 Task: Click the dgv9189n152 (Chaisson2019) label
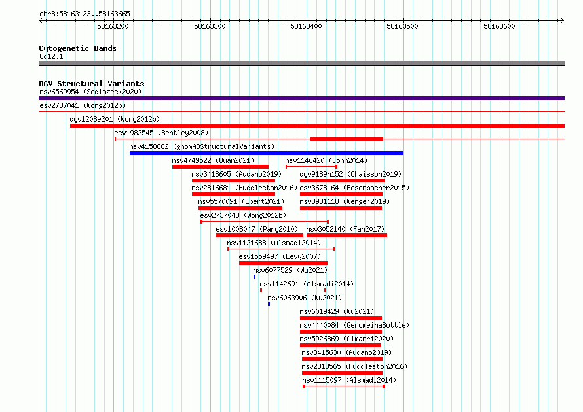(350, 174)
